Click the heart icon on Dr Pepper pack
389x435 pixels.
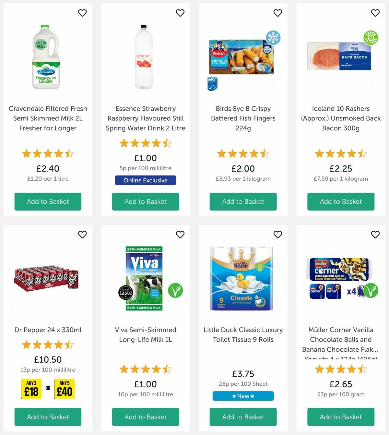click(x=82, y=235)
